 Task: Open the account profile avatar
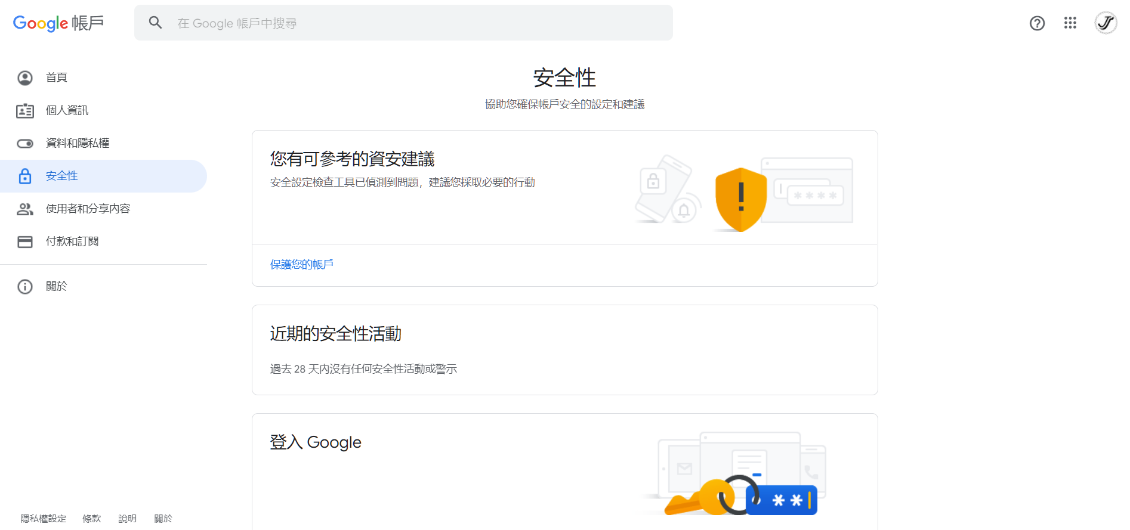coord(1106,23)
